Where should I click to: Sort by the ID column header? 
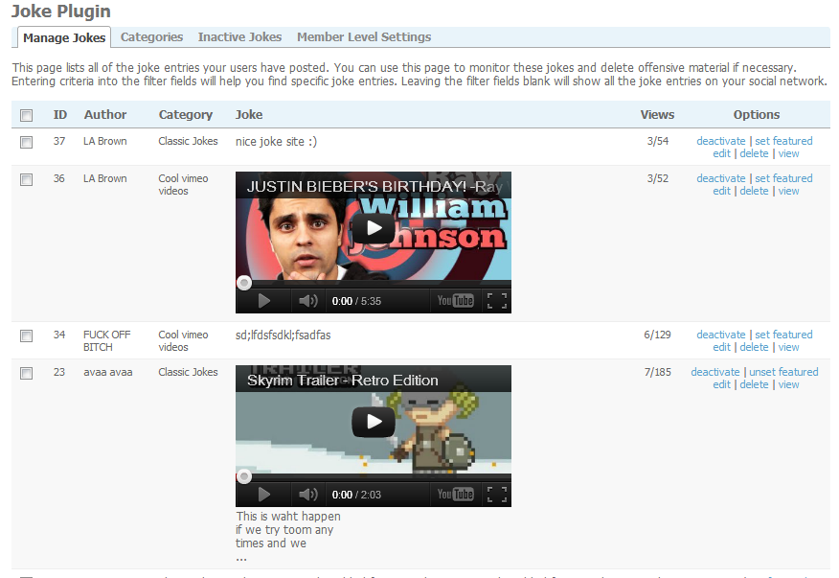[x=60, y=115]
